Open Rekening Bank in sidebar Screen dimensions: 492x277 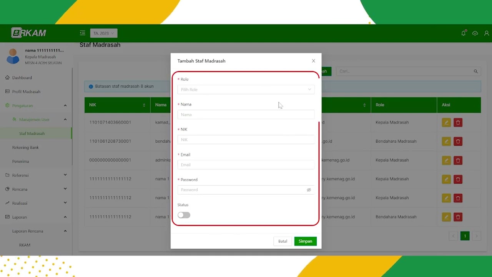(25, 147)
